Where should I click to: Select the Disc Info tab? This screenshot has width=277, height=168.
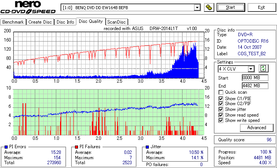pyautogui.click(x=65, y=22)
